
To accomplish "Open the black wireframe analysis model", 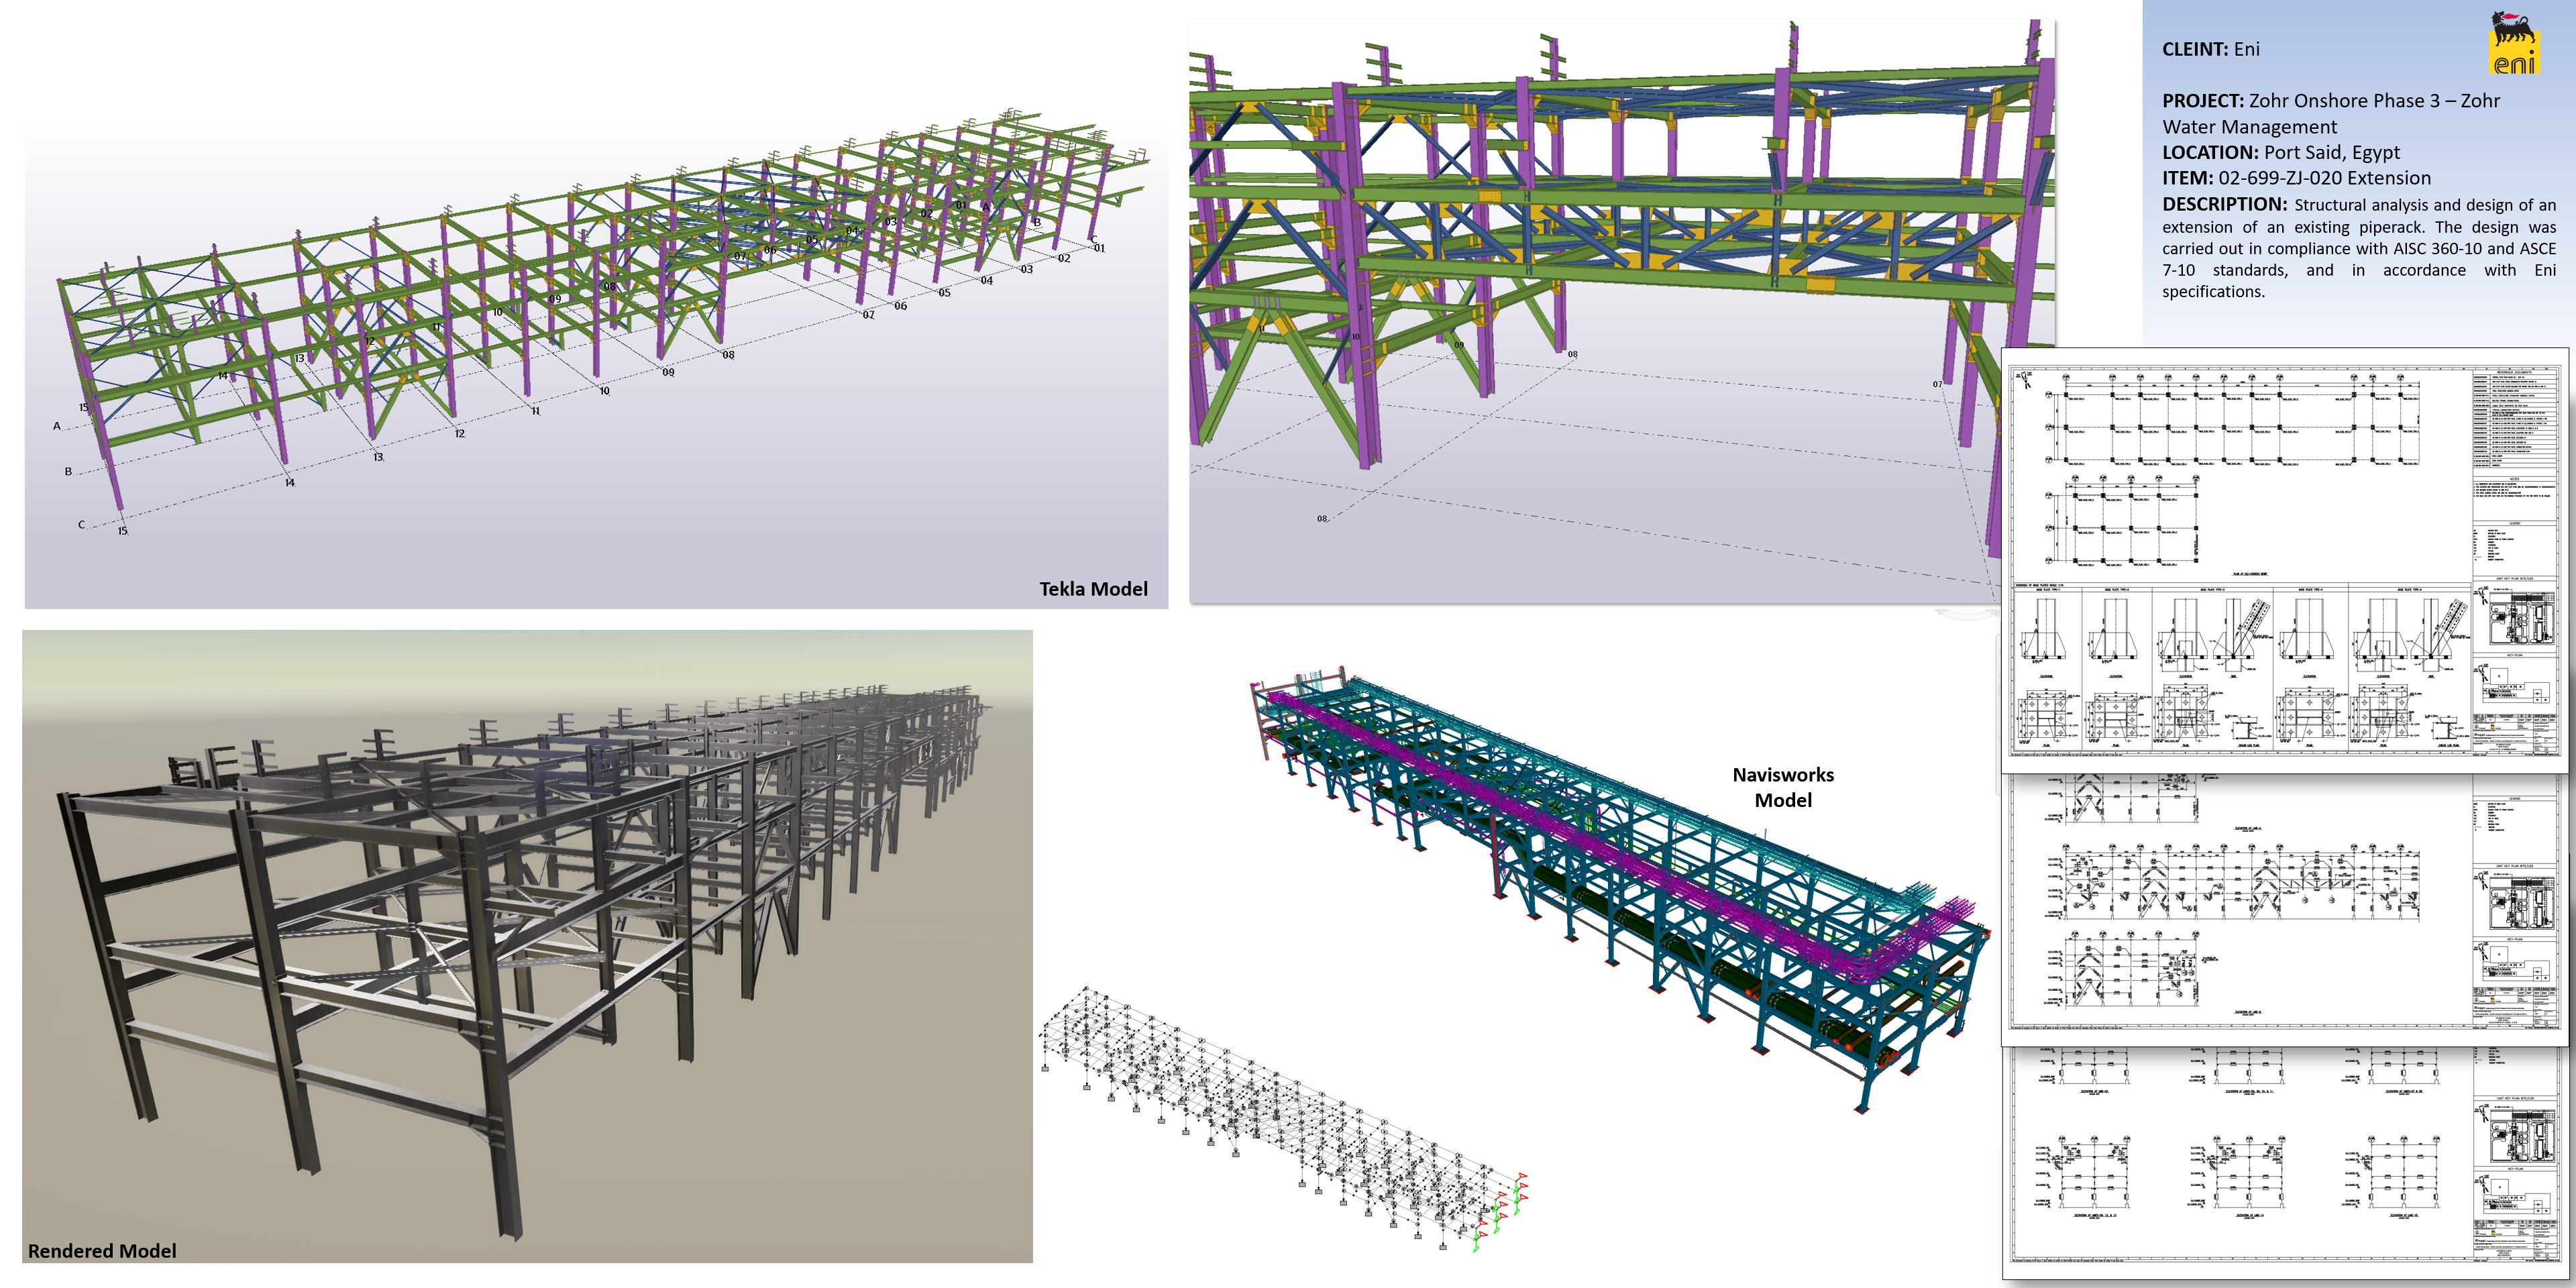I will (x=1285, y=1120).
